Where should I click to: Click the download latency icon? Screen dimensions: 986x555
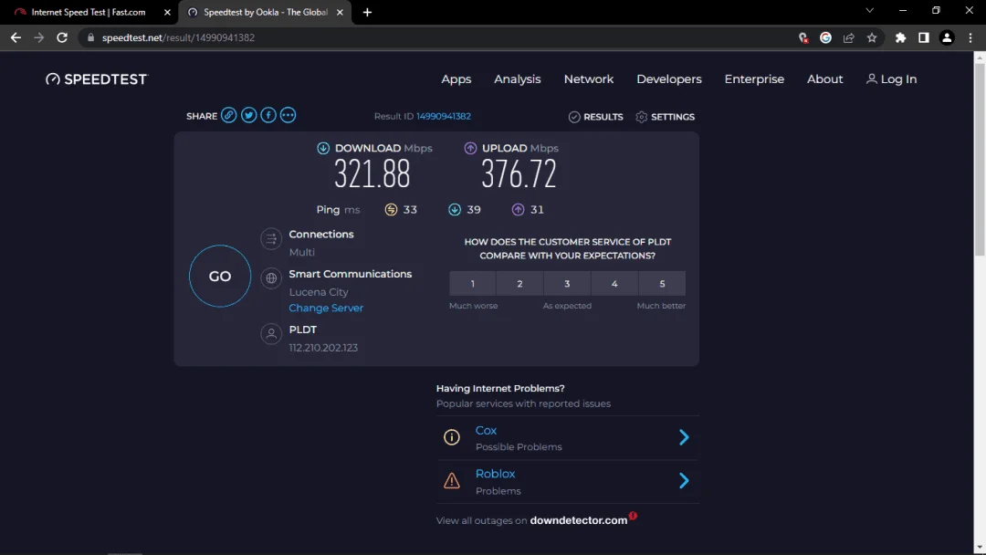tap(455, 209)
